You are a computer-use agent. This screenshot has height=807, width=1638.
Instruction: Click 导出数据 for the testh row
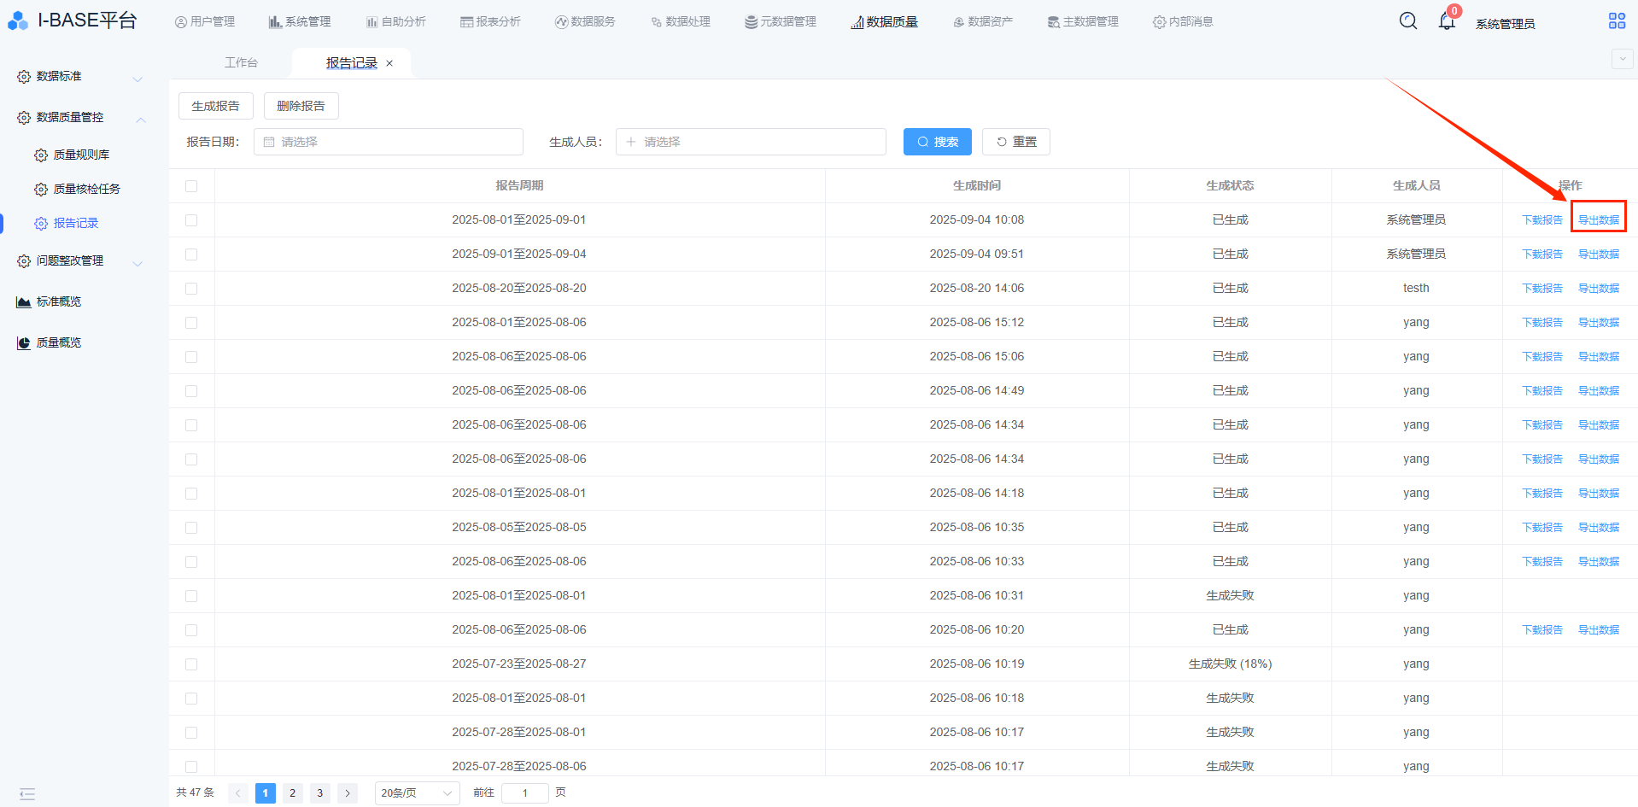(1599, 289)
